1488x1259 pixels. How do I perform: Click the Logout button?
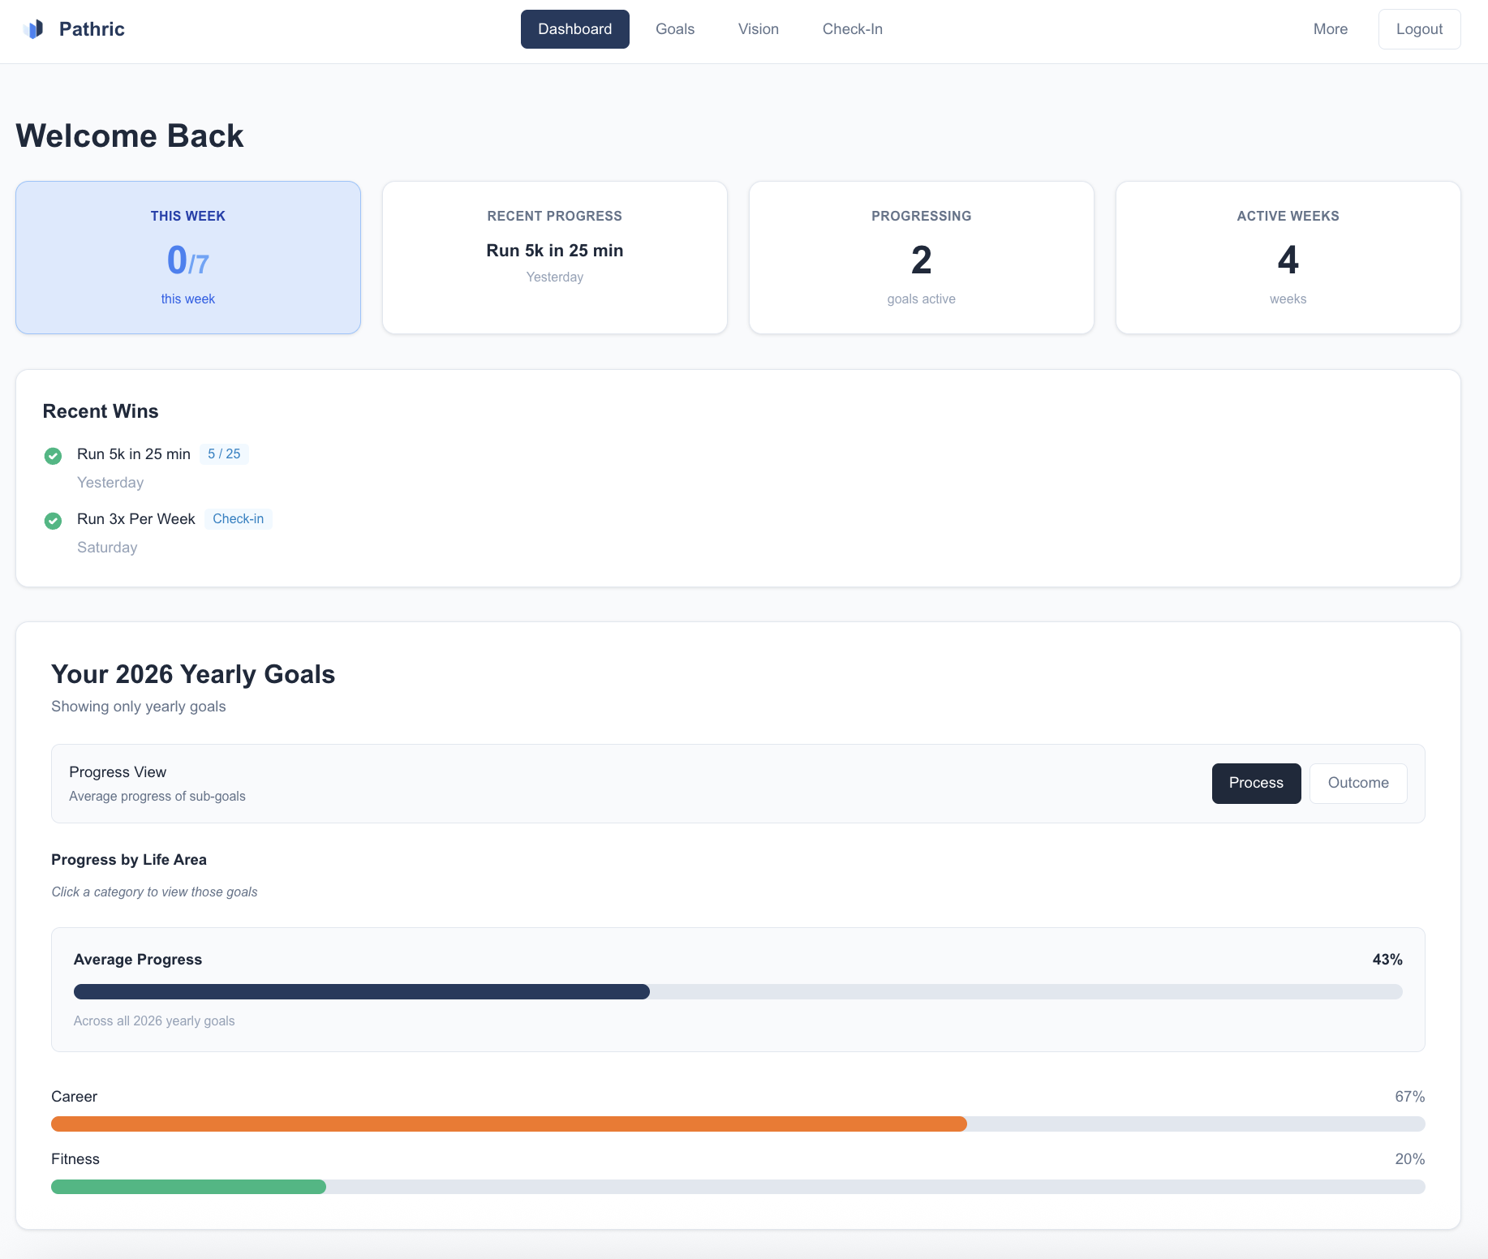pos(1419,28)
